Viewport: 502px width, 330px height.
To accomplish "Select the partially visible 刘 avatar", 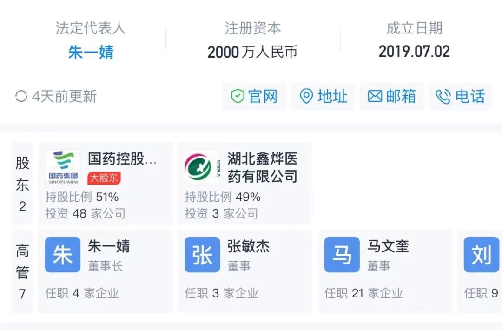I will [x=482, y=254].
